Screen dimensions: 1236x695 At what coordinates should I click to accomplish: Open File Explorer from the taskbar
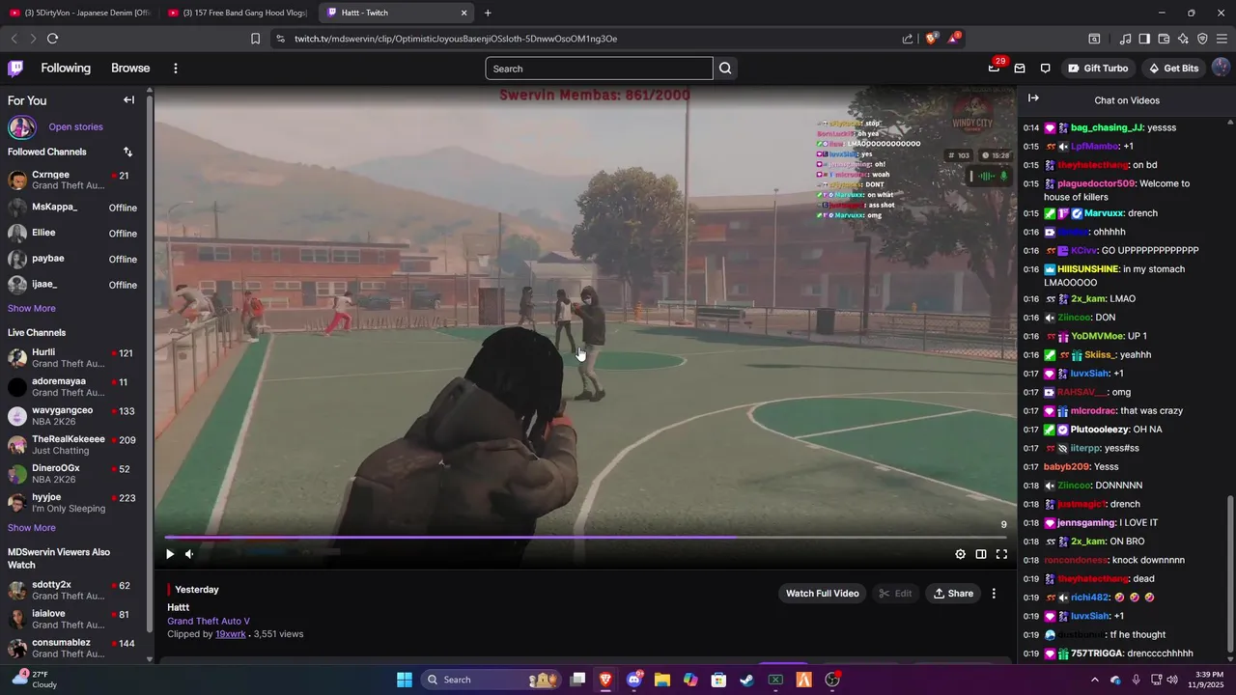coord(662,680)
